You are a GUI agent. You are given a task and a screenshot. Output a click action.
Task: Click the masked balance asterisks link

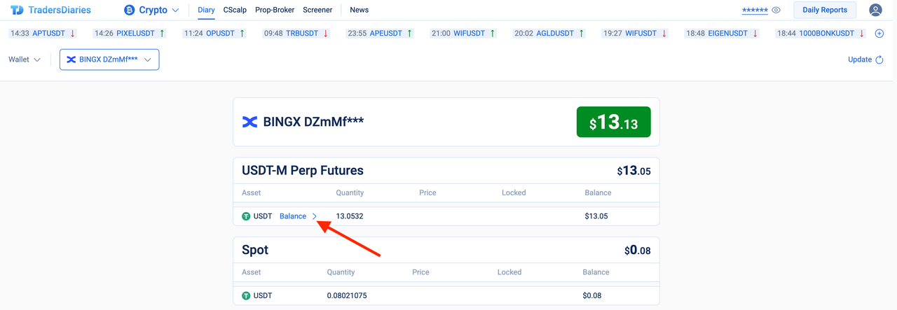(755, 10)
